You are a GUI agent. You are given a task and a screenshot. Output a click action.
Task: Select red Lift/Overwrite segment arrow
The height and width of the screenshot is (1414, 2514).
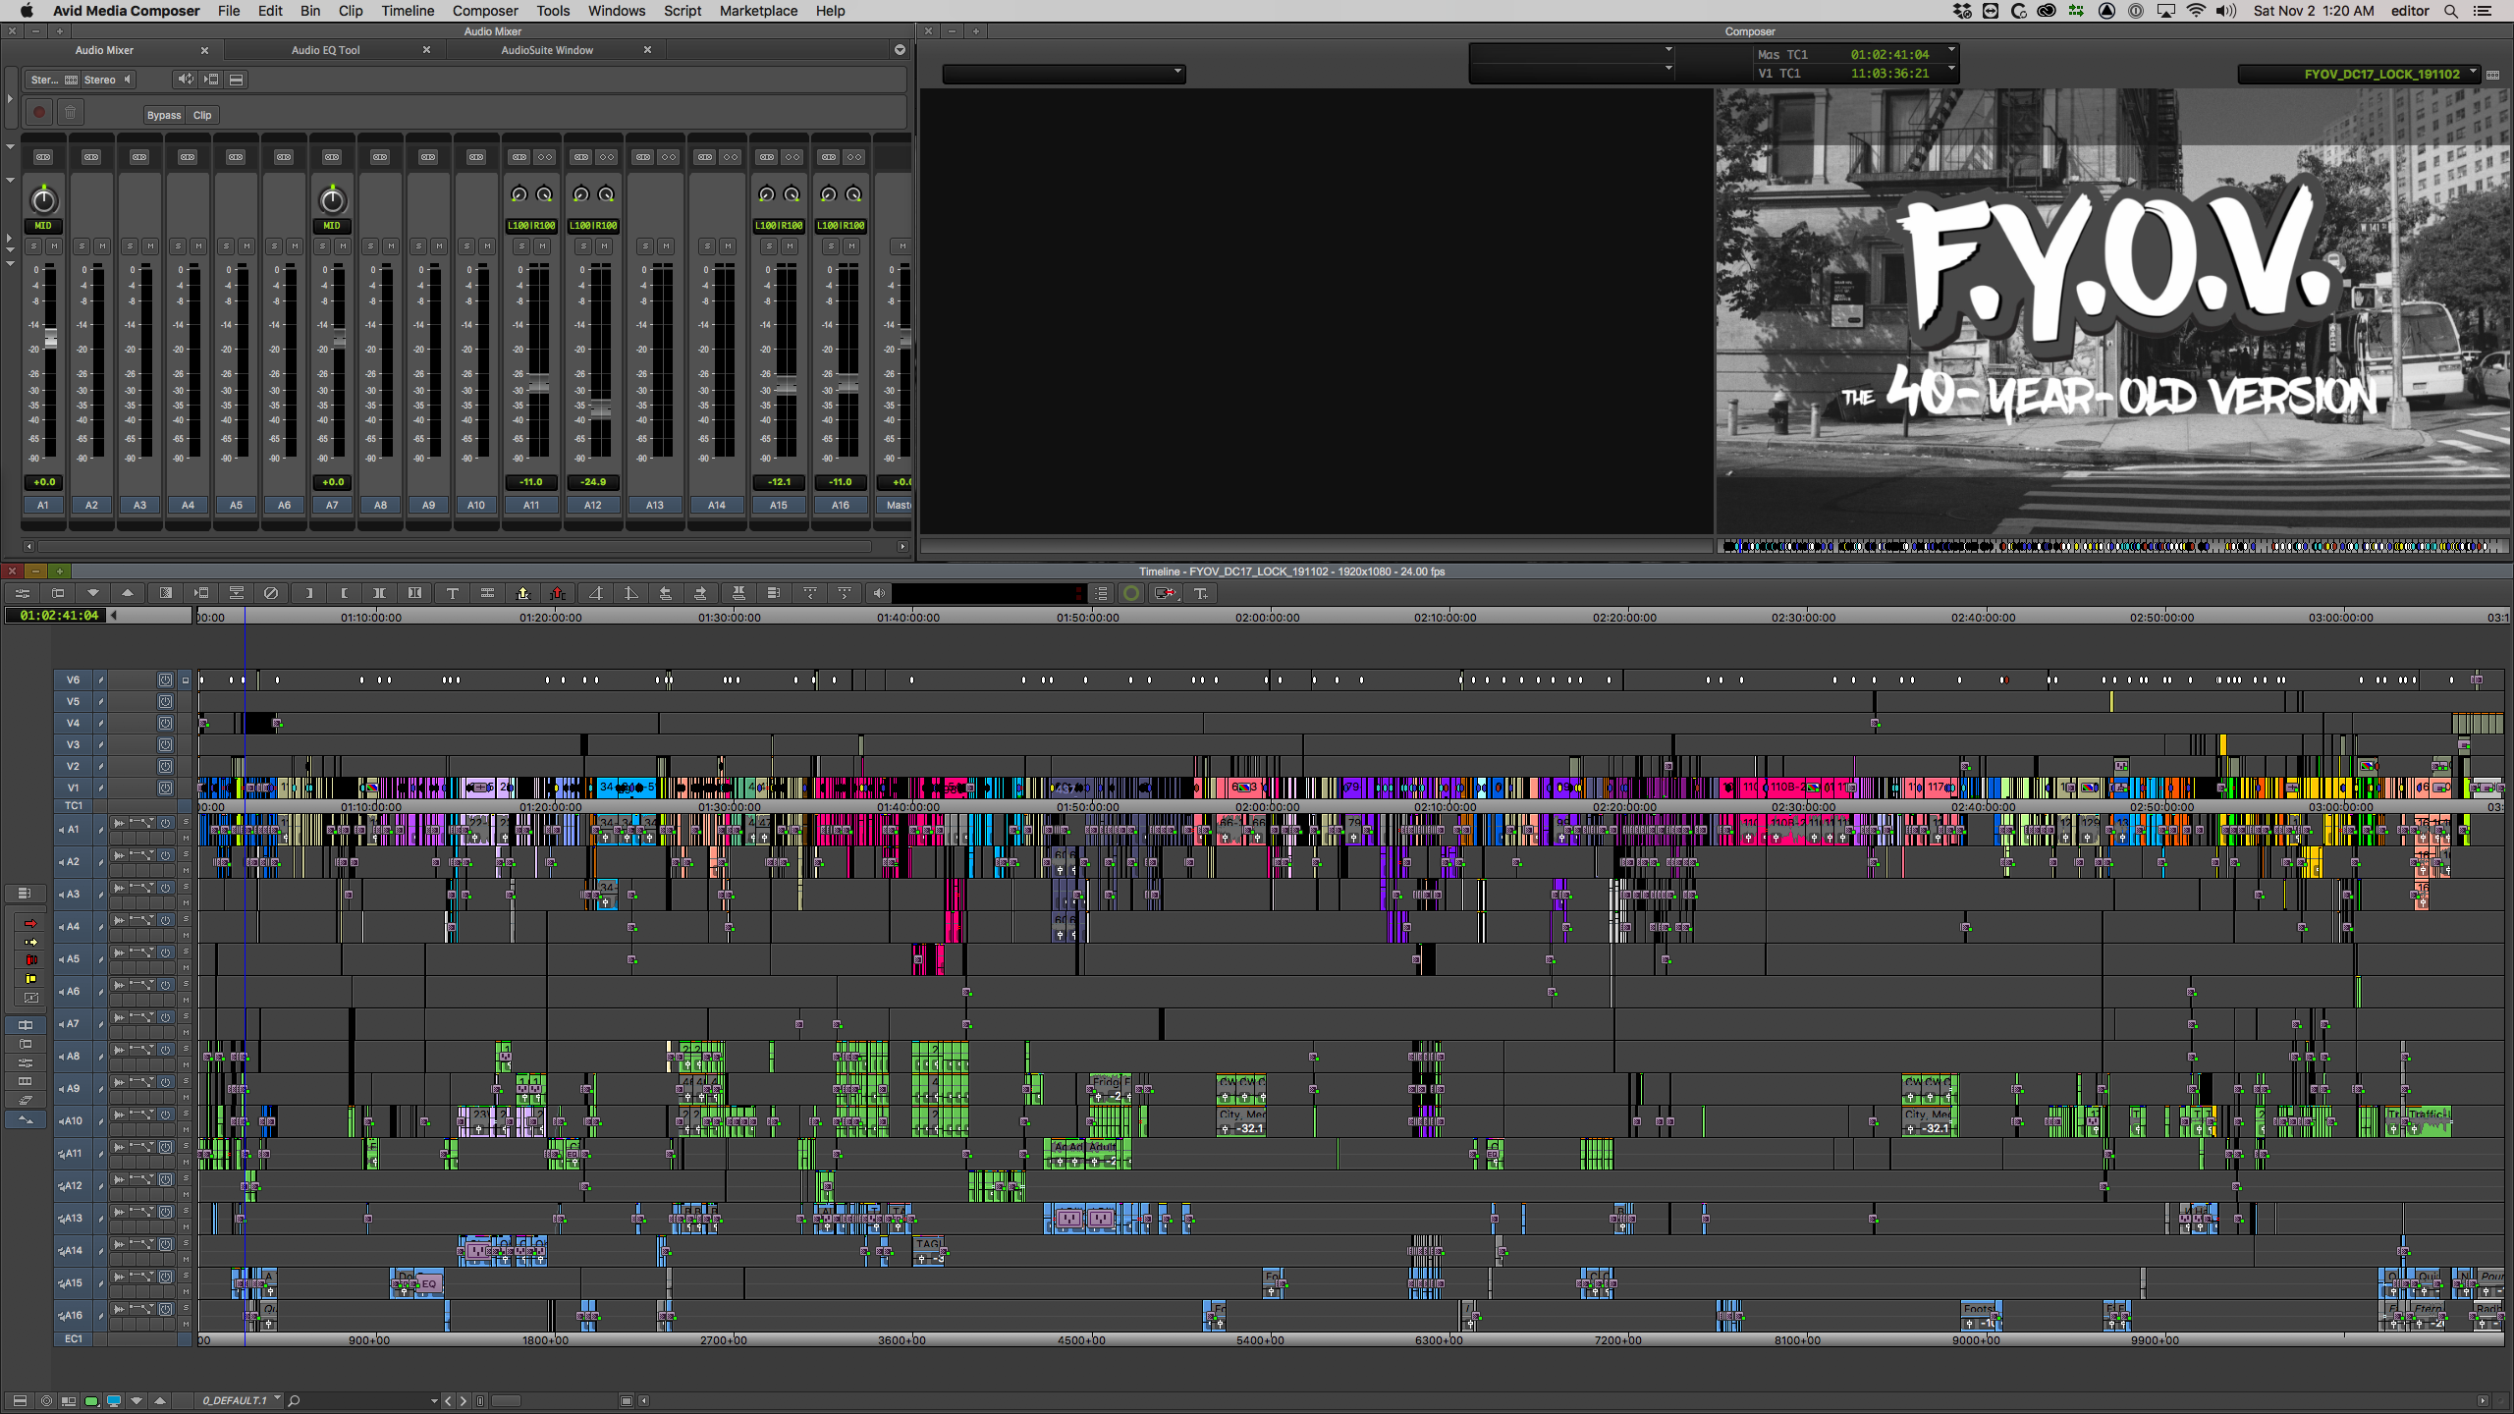coord(30,923)
